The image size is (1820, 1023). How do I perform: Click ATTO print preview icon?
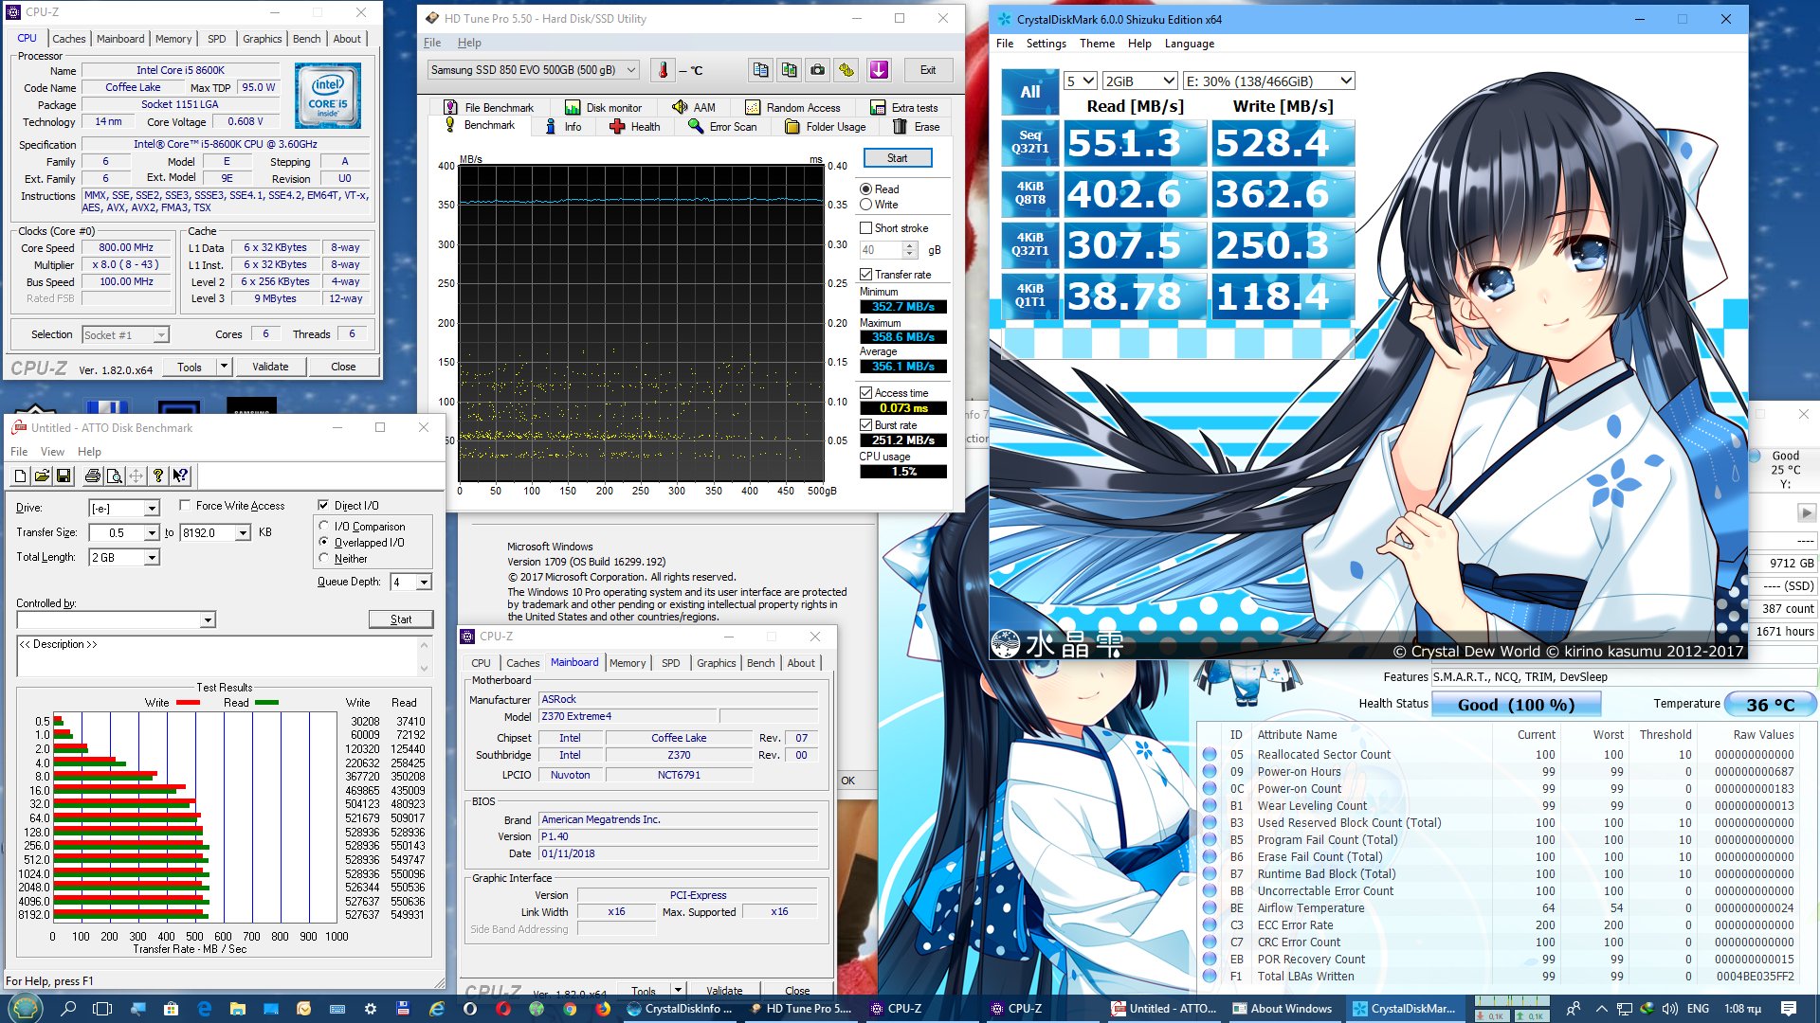pyautogui.click(x=114, y=476)
